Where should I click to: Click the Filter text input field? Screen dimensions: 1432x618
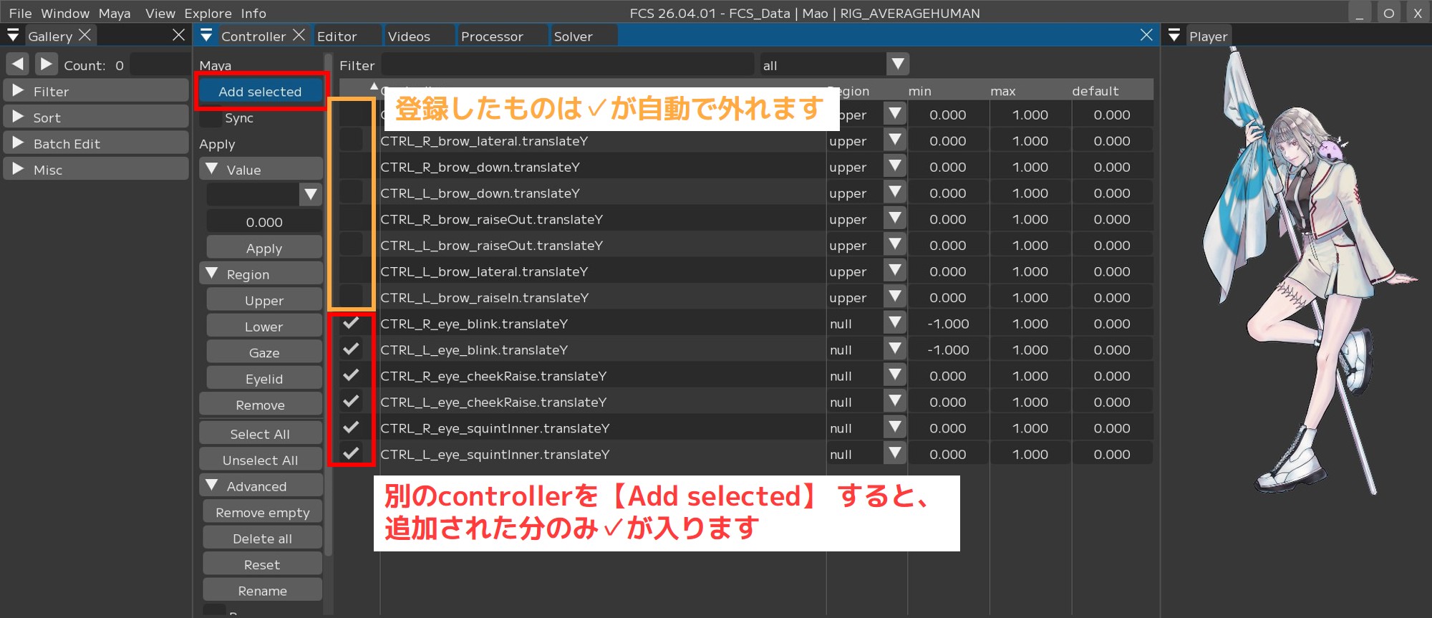click(567, 65)
